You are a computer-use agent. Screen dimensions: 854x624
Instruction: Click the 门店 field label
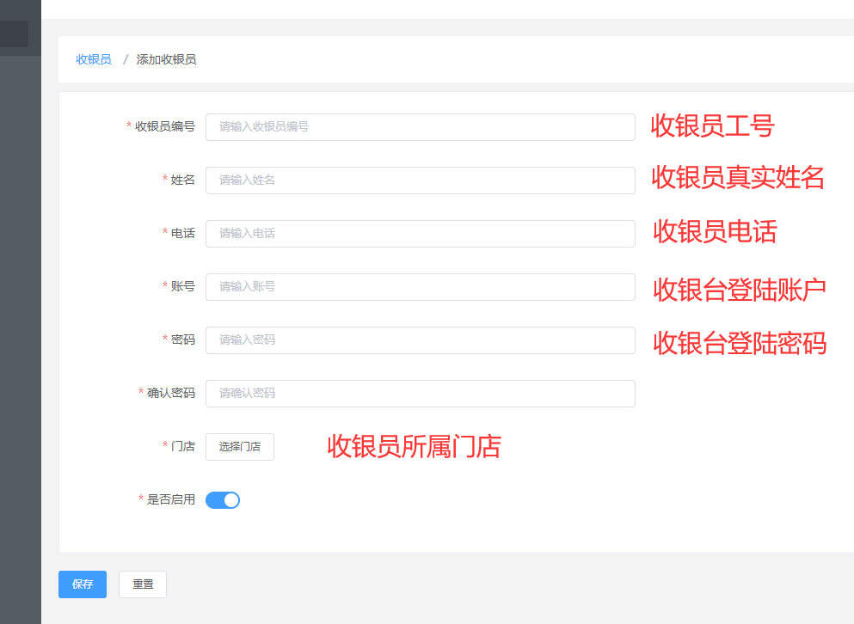[182, 446]
